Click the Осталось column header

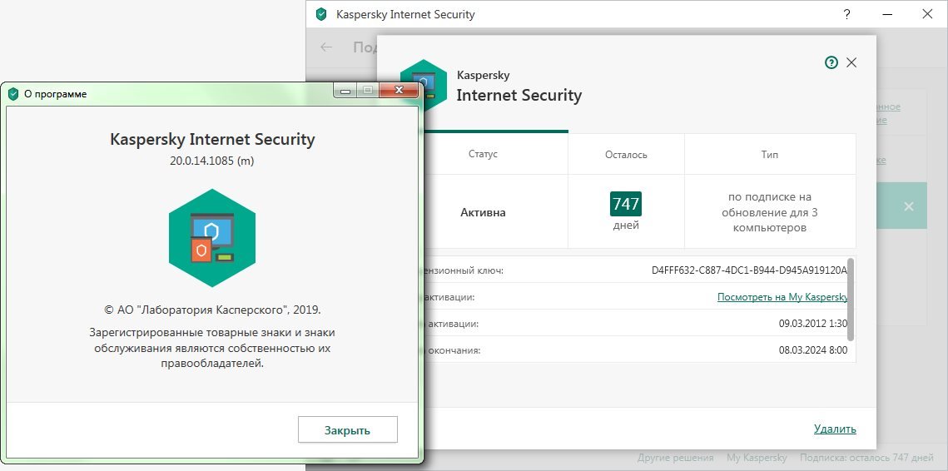(x=626, y=155)
